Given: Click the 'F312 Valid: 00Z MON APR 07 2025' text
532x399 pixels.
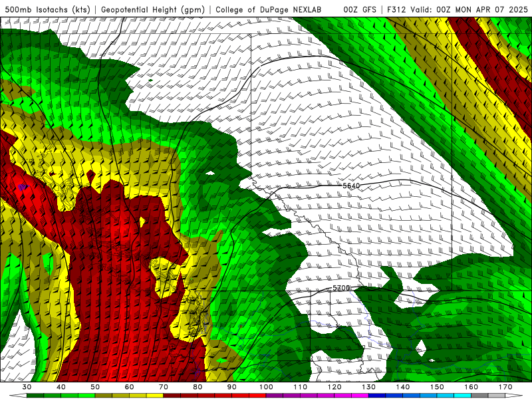Looking at the screenshot, I should [457, 10].
